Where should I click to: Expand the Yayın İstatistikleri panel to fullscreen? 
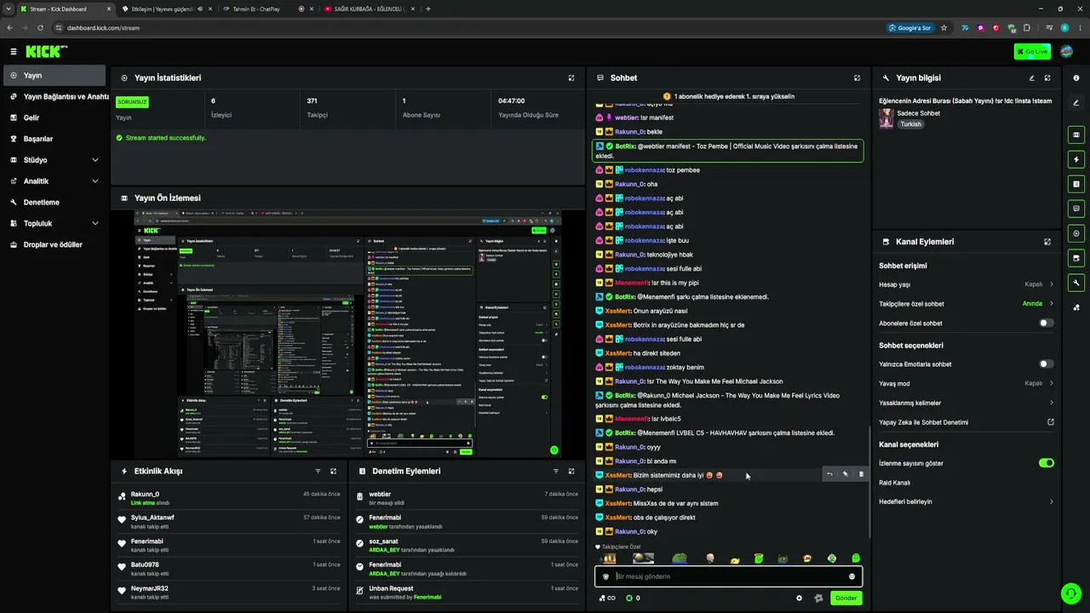571,77
